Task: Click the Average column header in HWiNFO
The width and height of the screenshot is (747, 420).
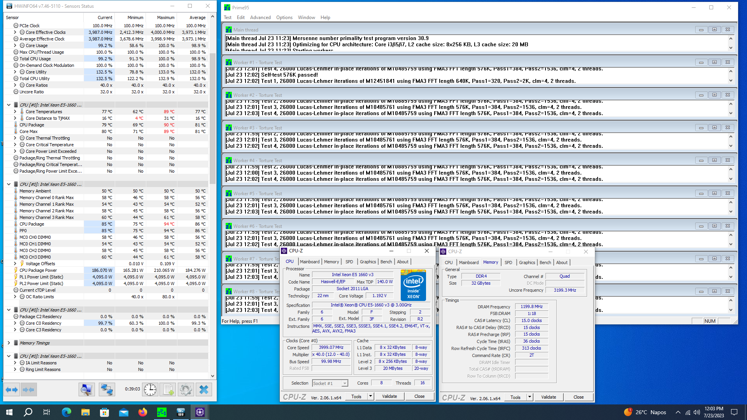Action: [x=197, y=17]
